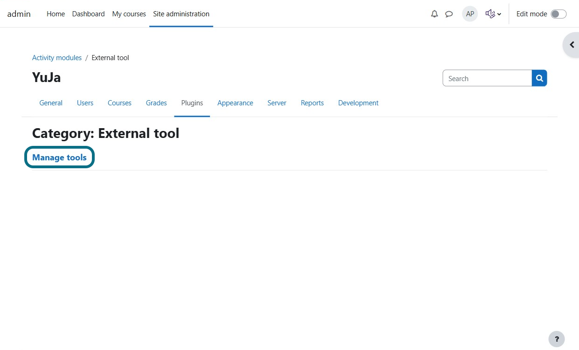Click the External tool breadcrumb text

click(110, 58)
